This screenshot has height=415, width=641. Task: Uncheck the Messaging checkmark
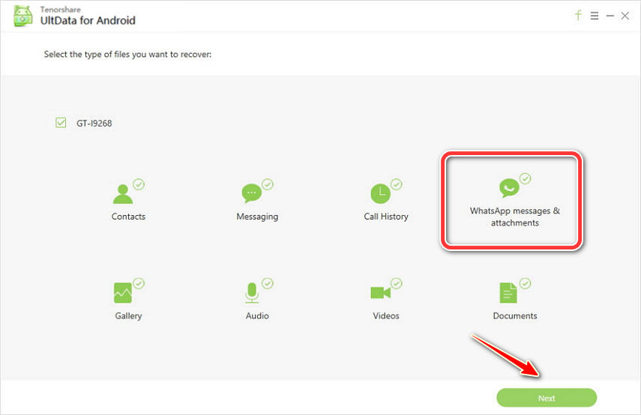pyautogui.click(x=268, y=184)
